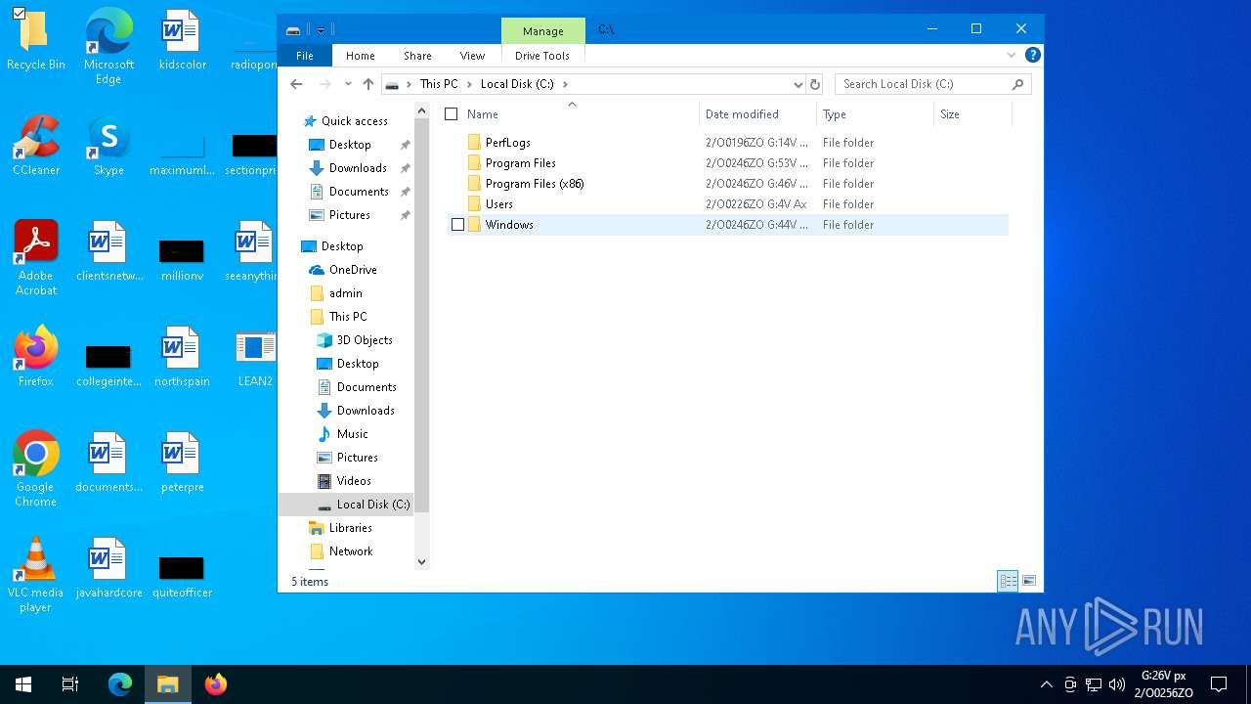Open the LEAN2 desktop file
This screenshot has width=1251, height=704.
click(x=255, y=358)
